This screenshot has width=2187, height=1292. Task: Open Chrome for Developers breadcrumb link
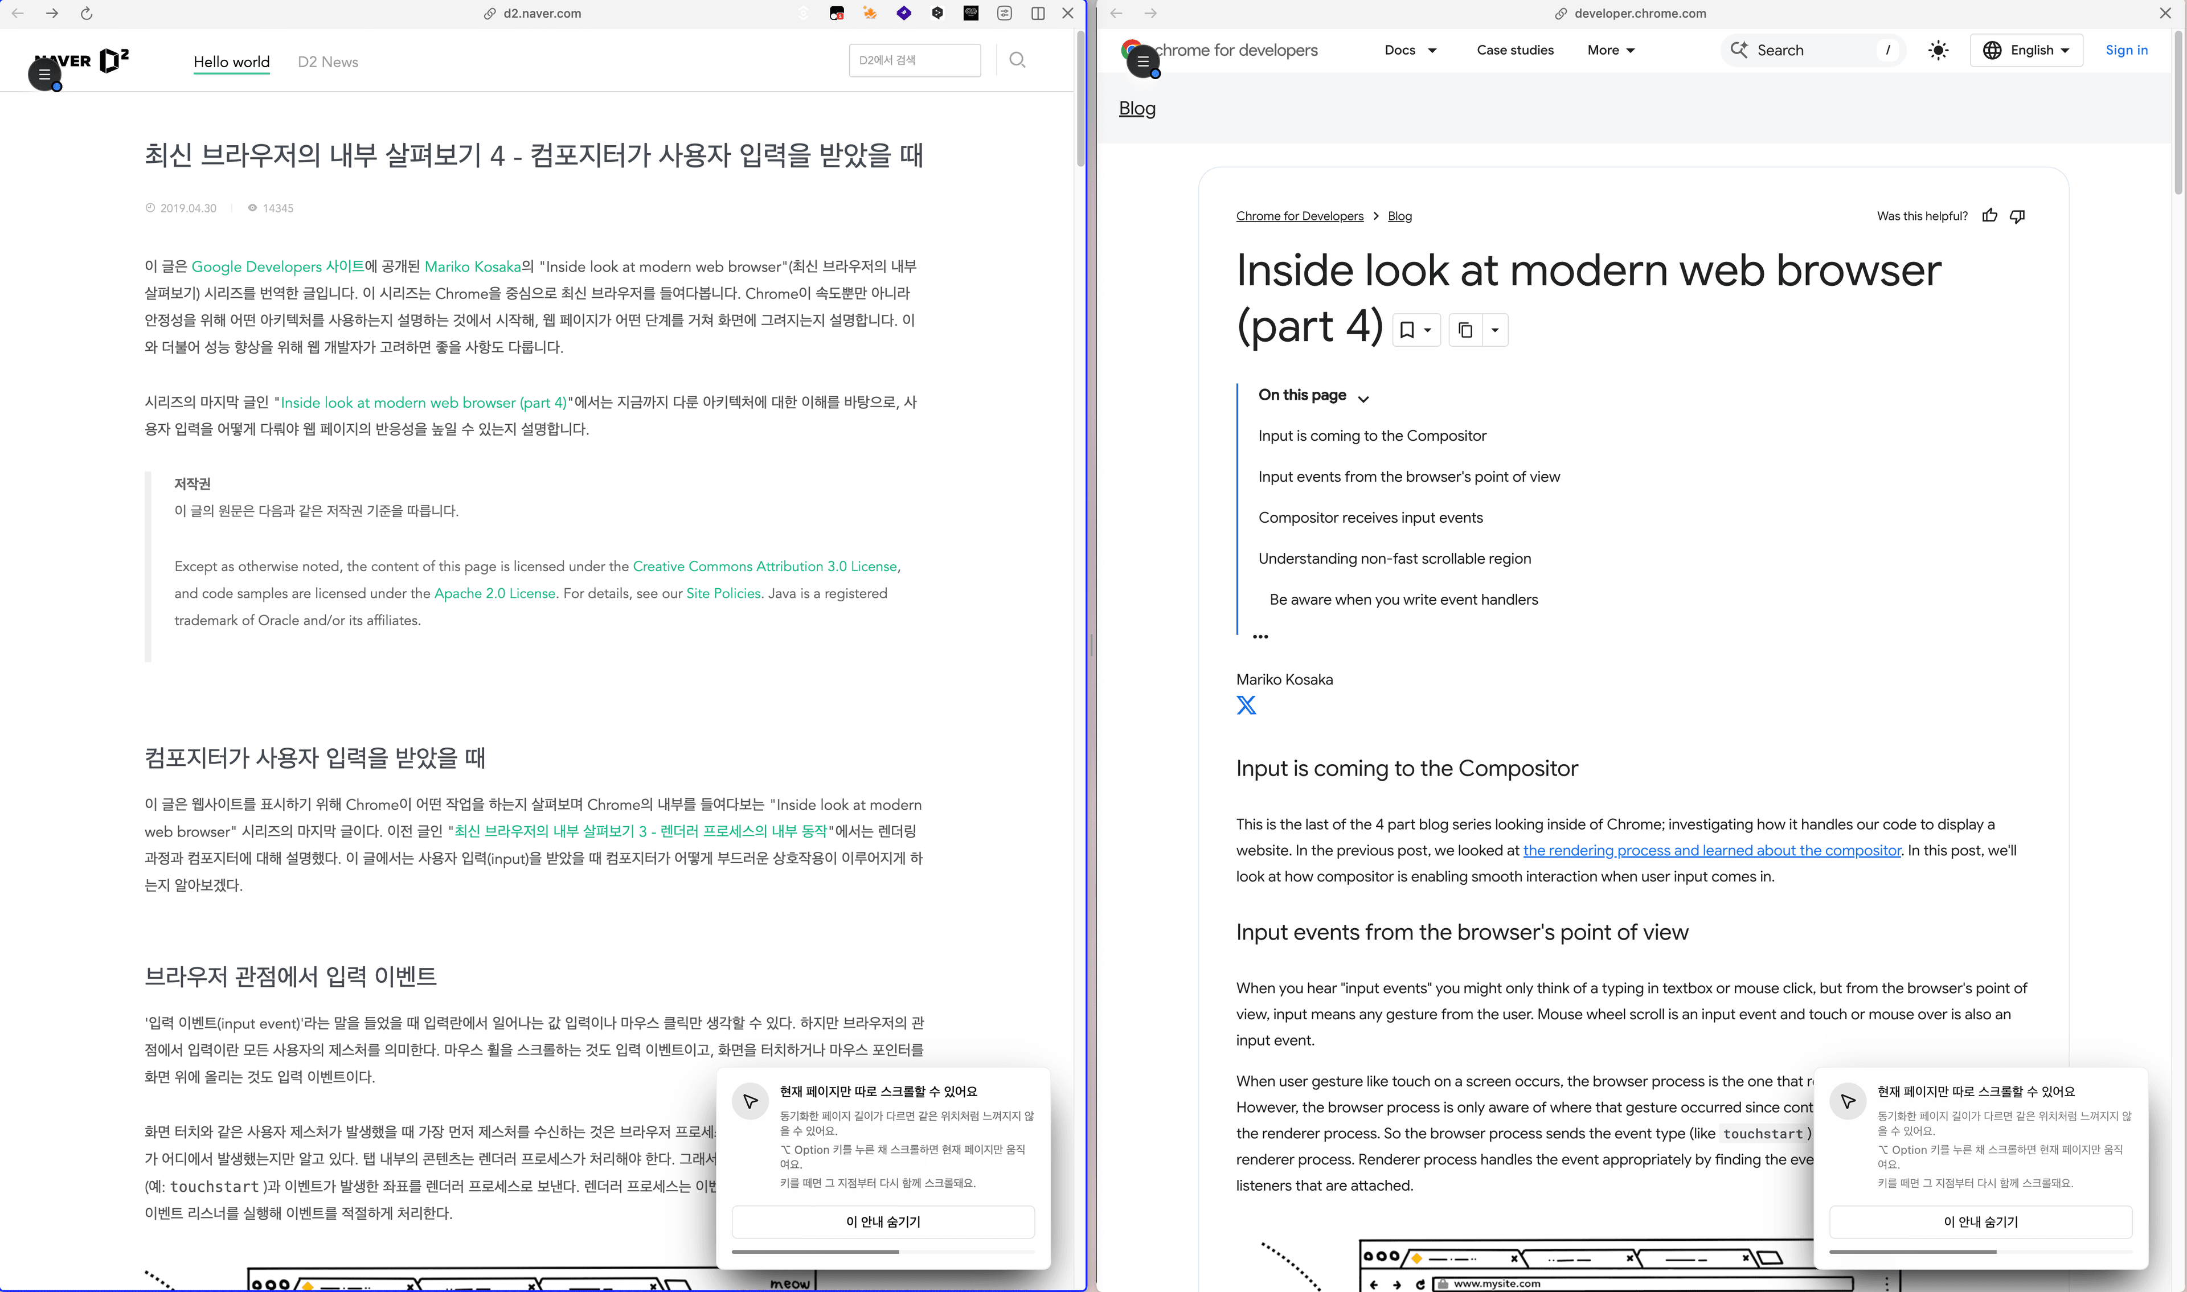[1300, 216]
